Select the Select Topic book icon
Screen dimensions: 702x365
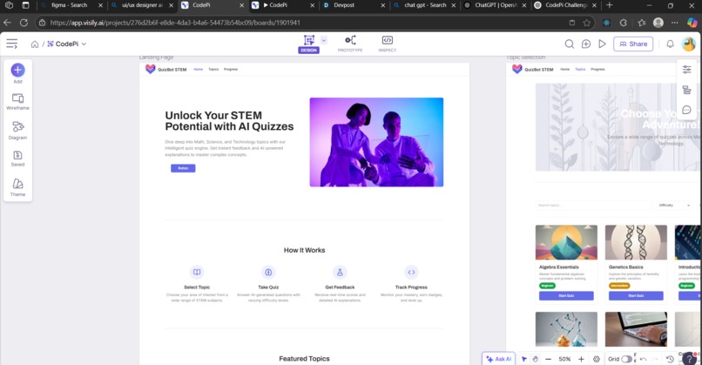click(197, 272)
